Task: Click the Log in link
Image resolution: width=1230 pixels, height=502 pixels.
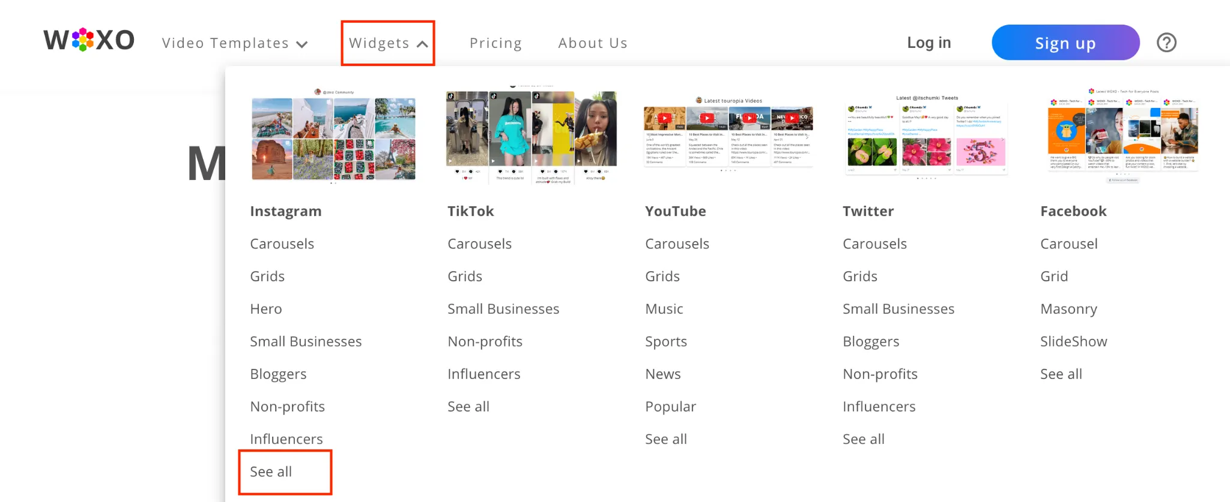Action: [929, 43]
